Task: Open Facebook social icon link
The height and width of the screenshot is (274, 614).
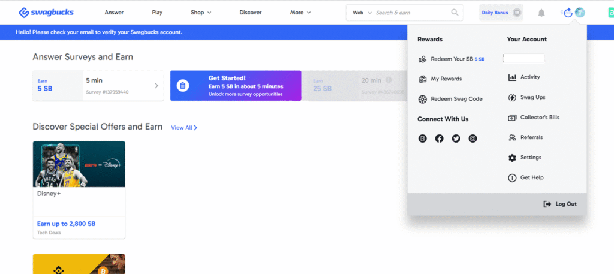Action: (439, 138)
